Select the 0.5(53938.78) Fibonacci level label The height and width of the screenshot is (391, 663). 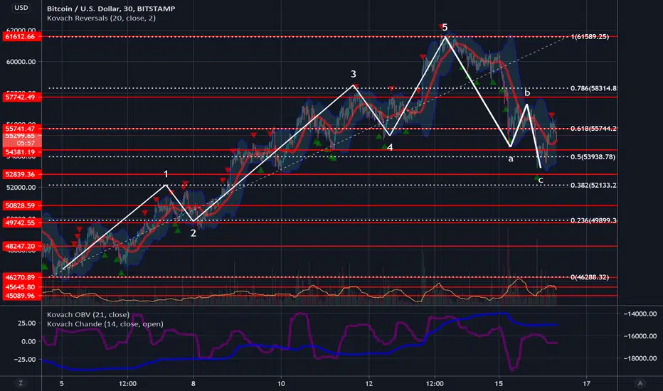[593, 157]
